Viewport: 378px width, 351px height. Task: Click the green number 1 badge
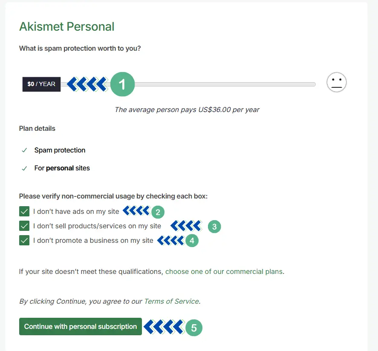click(x=122, y=84)
